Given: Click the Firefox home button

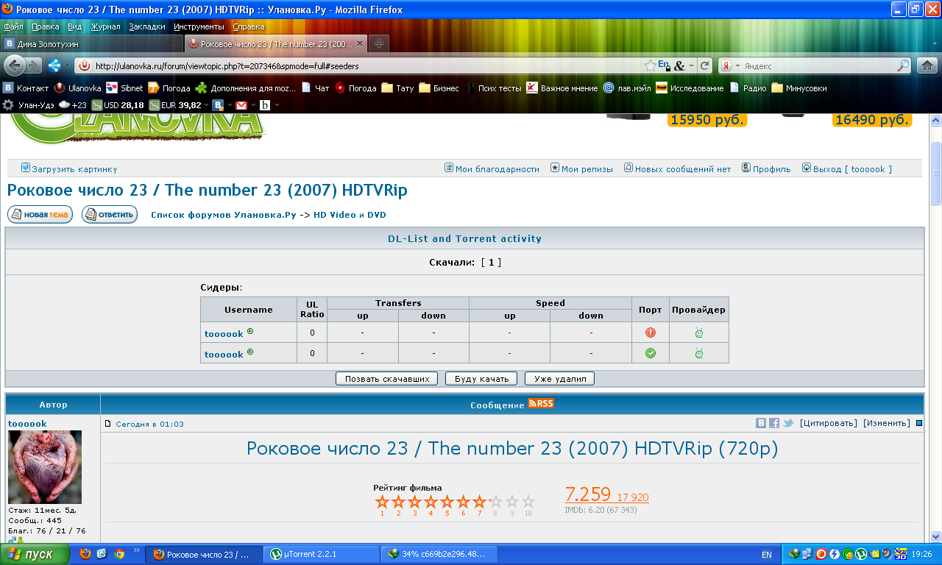Looking at the screenshot, I should click(927, 65).
